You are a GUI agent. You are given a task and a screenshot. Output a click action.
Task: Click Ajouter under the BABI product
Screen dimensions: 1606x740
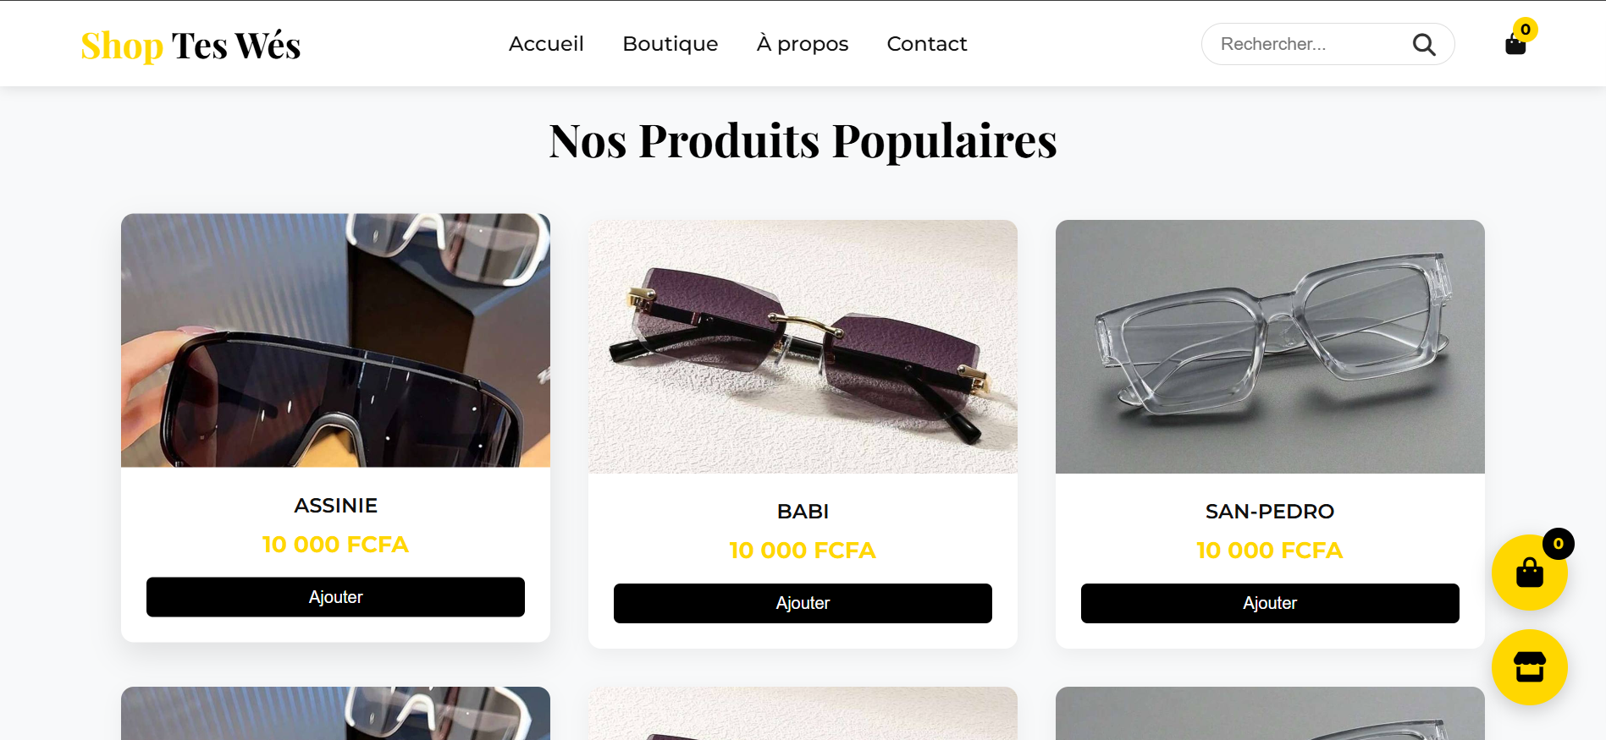[x=802, y=603]
